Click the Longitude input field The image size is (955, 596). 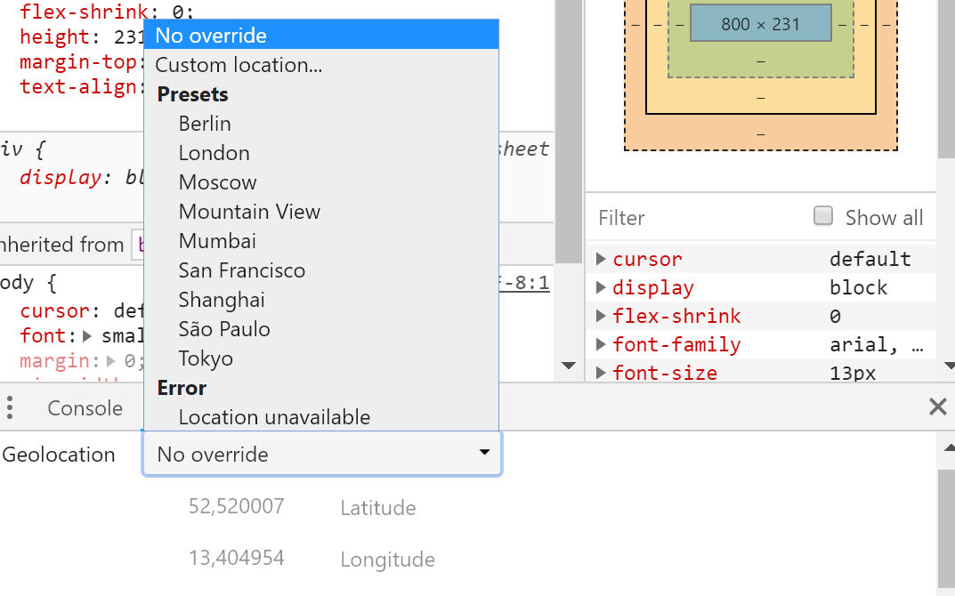pyautogui.click(x=237, y=559)
